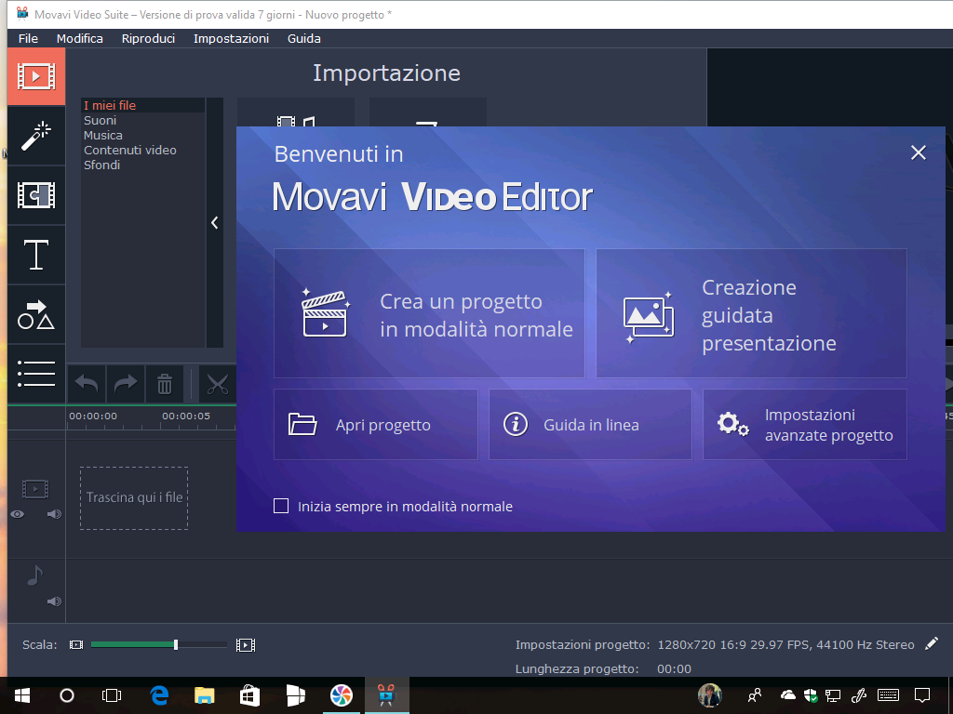Switch to the Movavi Video Suite taskbar icon
The height and width of the screenshot is (714, 953).
386,695
